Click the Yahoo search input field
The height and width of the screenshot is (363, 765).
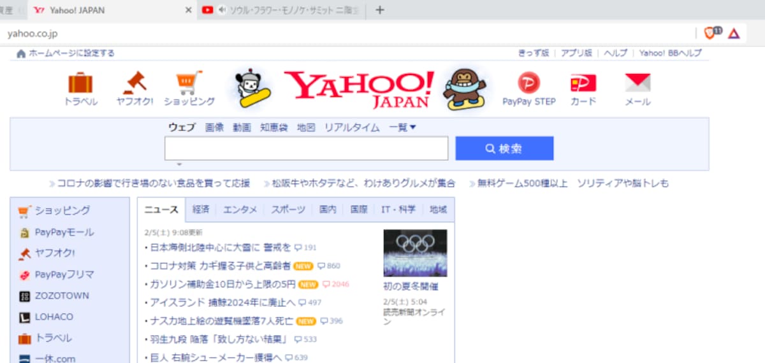[x=307, y=148]
